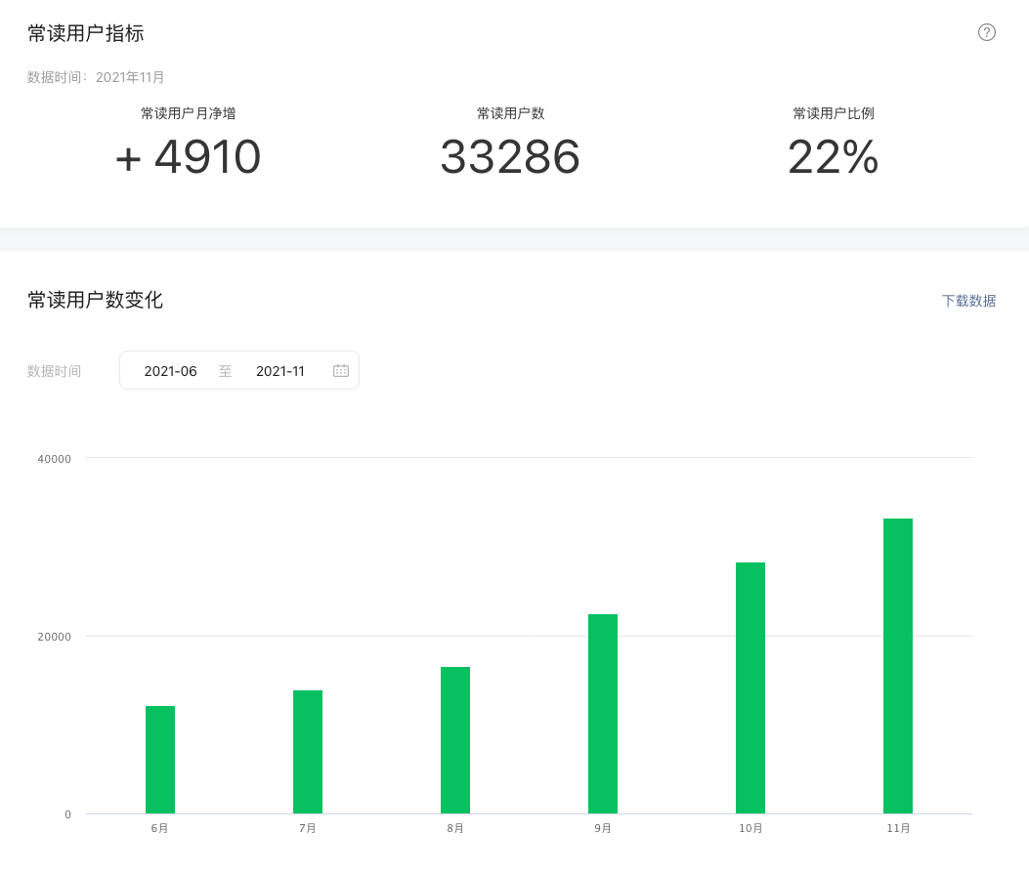Viewport: 1029px width, 872px height.
Task: Select the green bar for 7月
Action: 308,752
